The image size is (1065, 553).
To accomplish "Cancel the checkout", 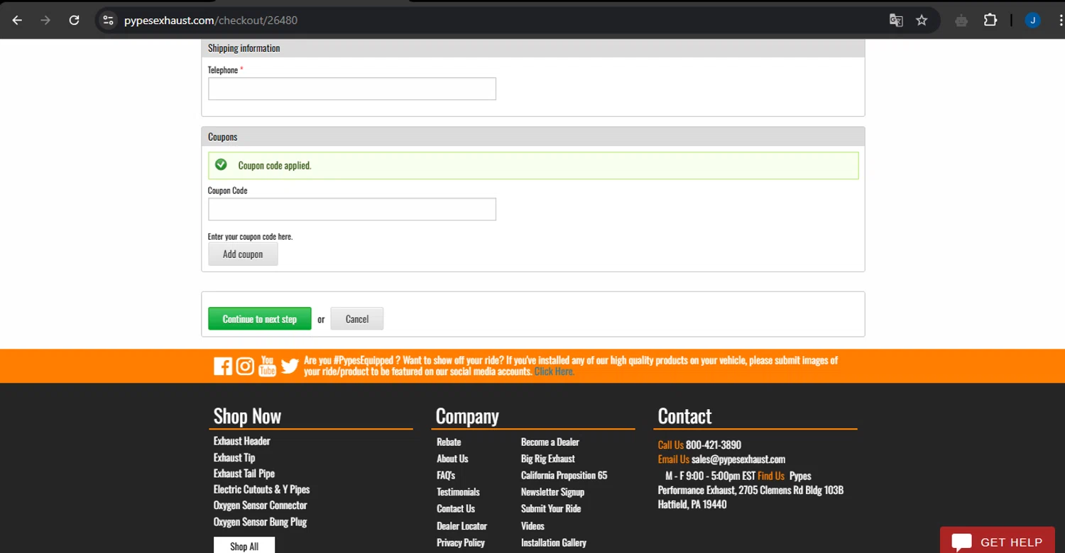I will click(x=357, y=319).
